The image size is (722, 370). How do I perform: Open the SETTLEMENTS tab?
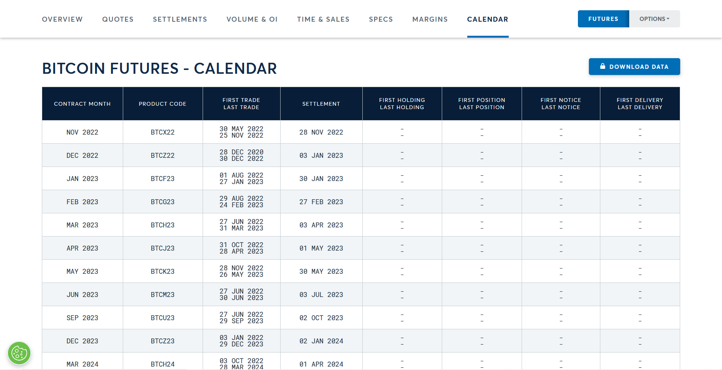click(180, 19)
